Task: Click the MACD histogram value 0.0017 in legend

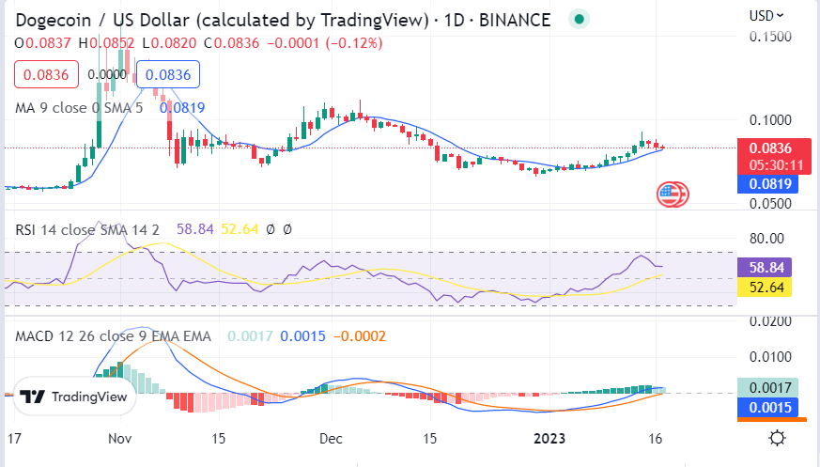Action: (250, 335)
